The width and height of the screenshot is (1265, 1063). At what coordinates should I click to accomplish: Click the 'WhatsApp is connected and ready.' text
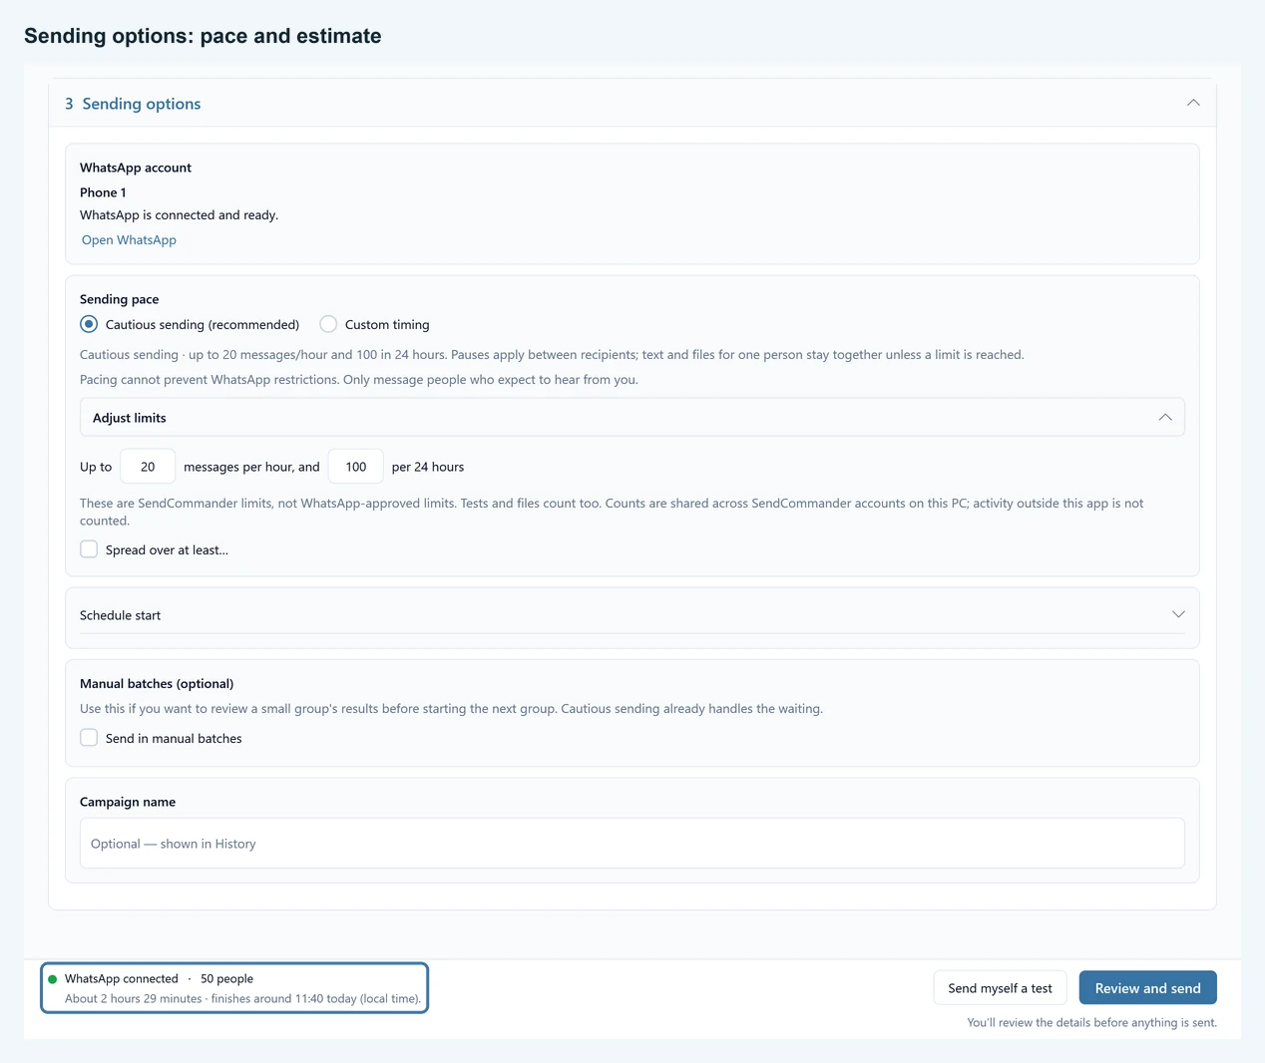(179, 215)
